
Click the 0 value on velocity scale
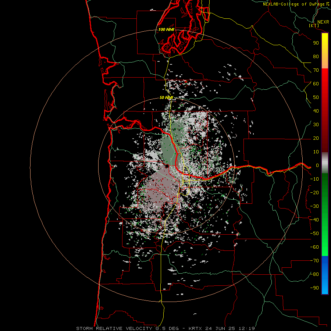coord(317,165)
